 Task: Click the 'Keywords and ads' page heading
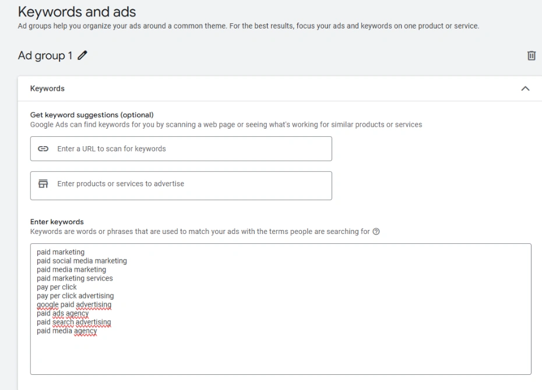(77, 11)
